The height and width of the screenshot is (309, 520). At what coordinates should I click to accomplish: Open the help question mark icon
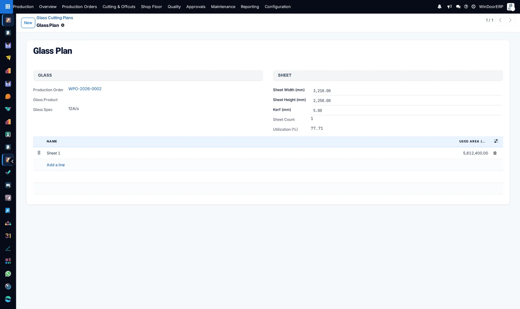pyautogui.click(x=466, y=6)
